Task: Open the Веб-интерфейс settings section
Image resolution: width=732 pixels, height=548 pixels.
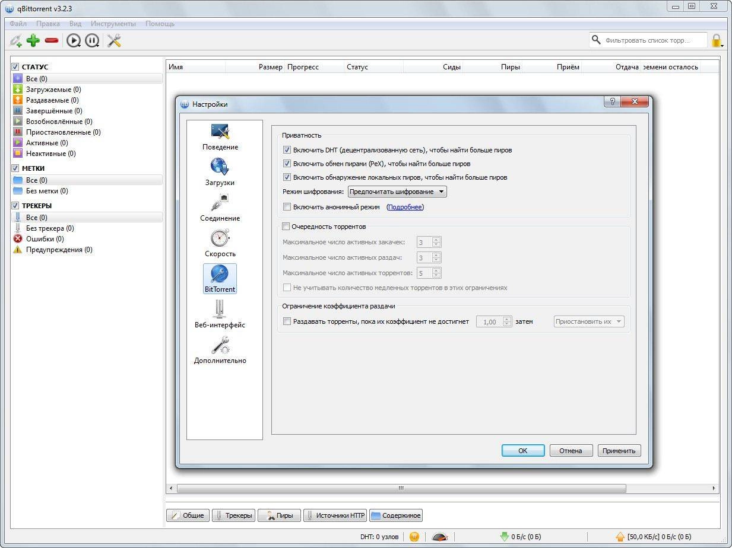Action: [220, 315]
